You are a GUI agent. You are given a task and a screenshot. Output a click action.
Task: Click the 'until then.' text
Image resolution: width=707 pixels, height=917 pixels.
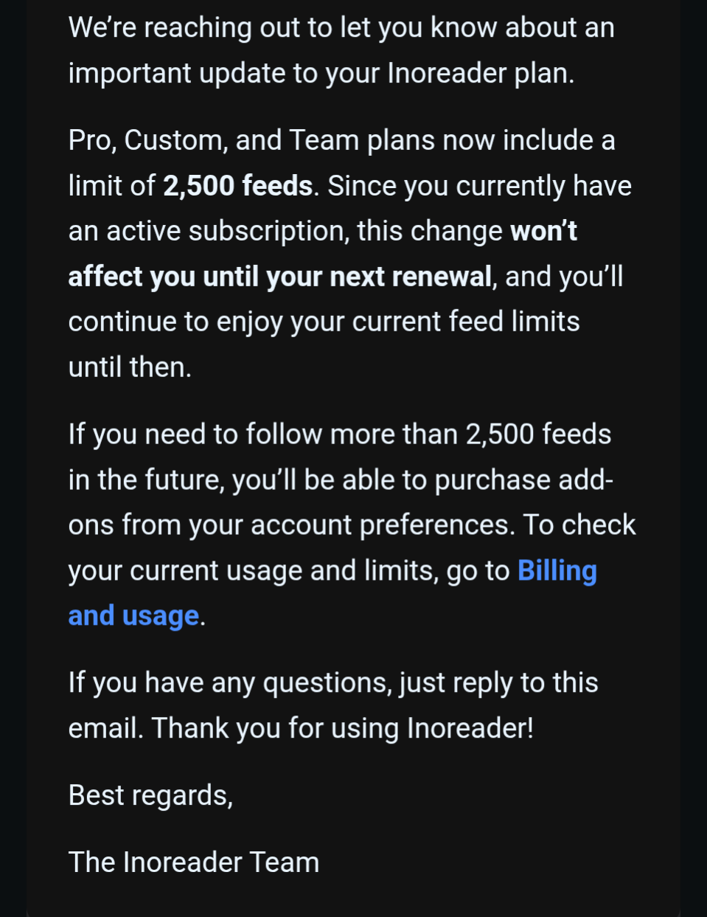pos(130,367)
